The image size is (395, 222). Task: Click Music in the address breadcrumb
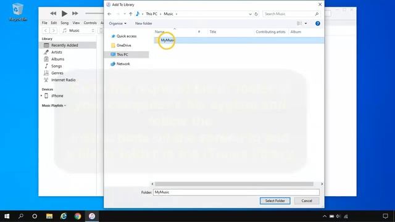coord(168,14)
